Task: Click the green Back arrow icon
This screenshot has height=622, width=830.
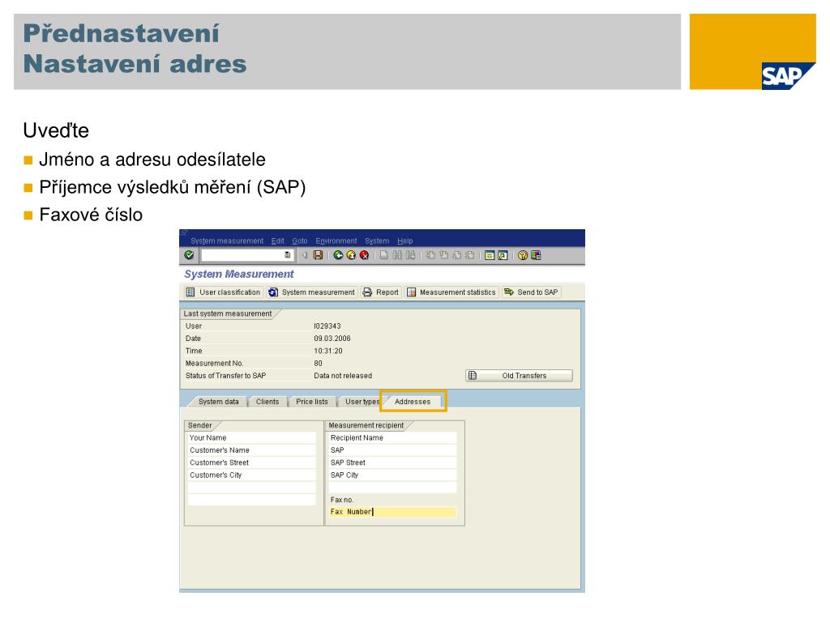Action: pyautogui.click(x=338, y=255)
